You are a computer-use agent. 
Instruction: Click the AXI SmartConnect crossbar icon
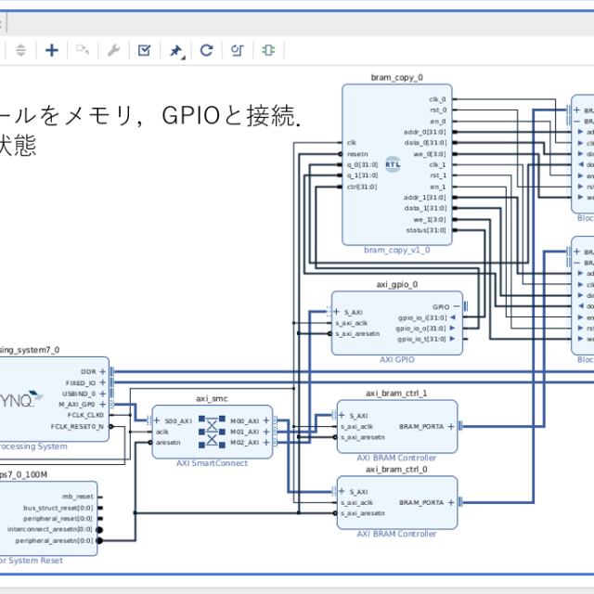[x=213, y=432]
